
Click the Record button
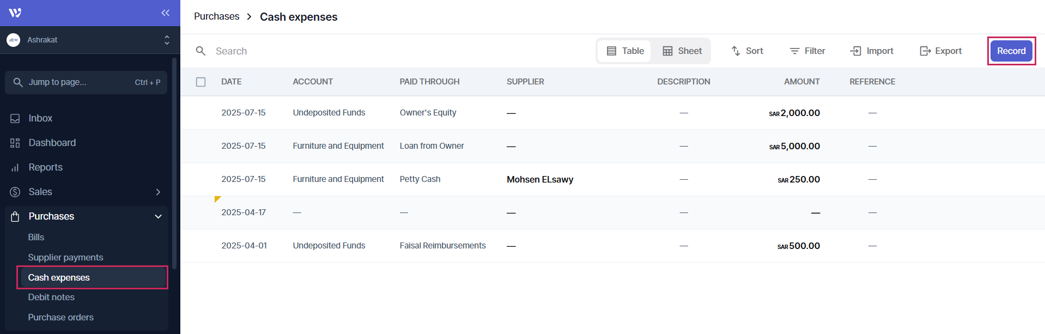tap(1011, 51)
